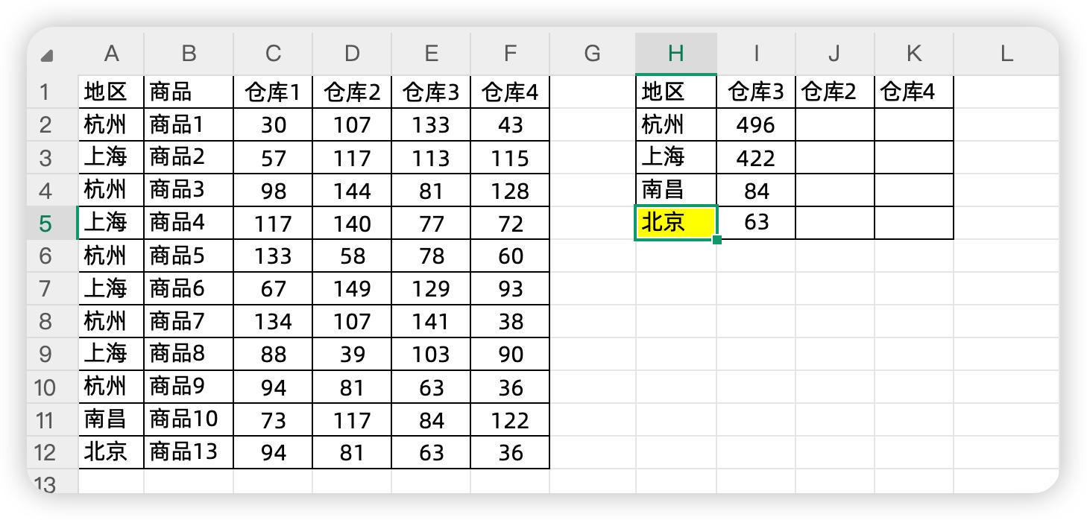The height and width of the screenshot is (520, 1087).
Task: Click the empty cell under 仓库2 for 杭州
Action: [834, 125]
